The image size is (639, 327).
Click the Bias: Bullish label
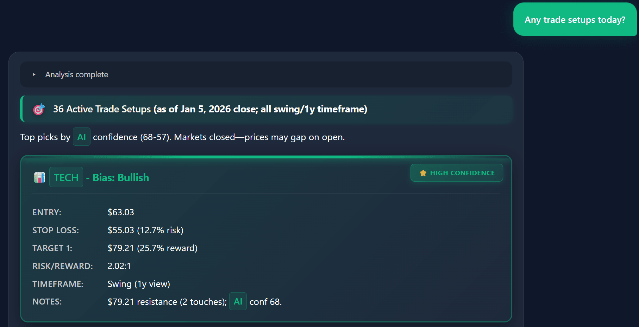pos(121,178)
